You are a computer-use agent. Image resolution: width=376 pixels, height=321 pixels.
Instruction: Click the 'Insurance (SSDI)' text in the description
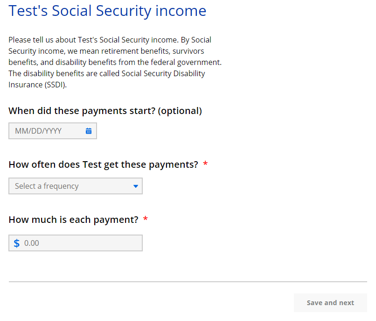[37, 85]
